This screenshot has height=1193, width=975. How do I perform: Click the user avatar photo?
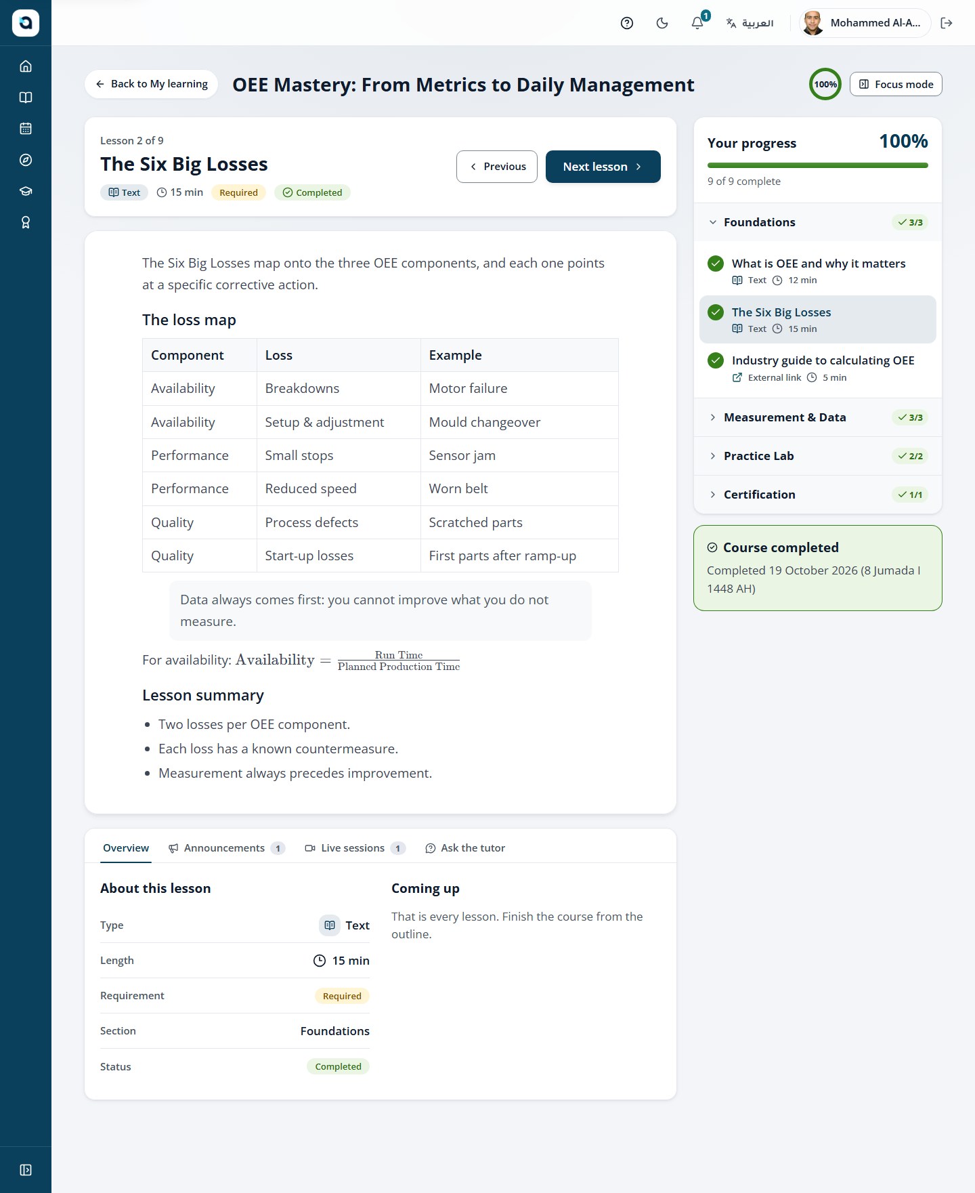tap(812, 23)
